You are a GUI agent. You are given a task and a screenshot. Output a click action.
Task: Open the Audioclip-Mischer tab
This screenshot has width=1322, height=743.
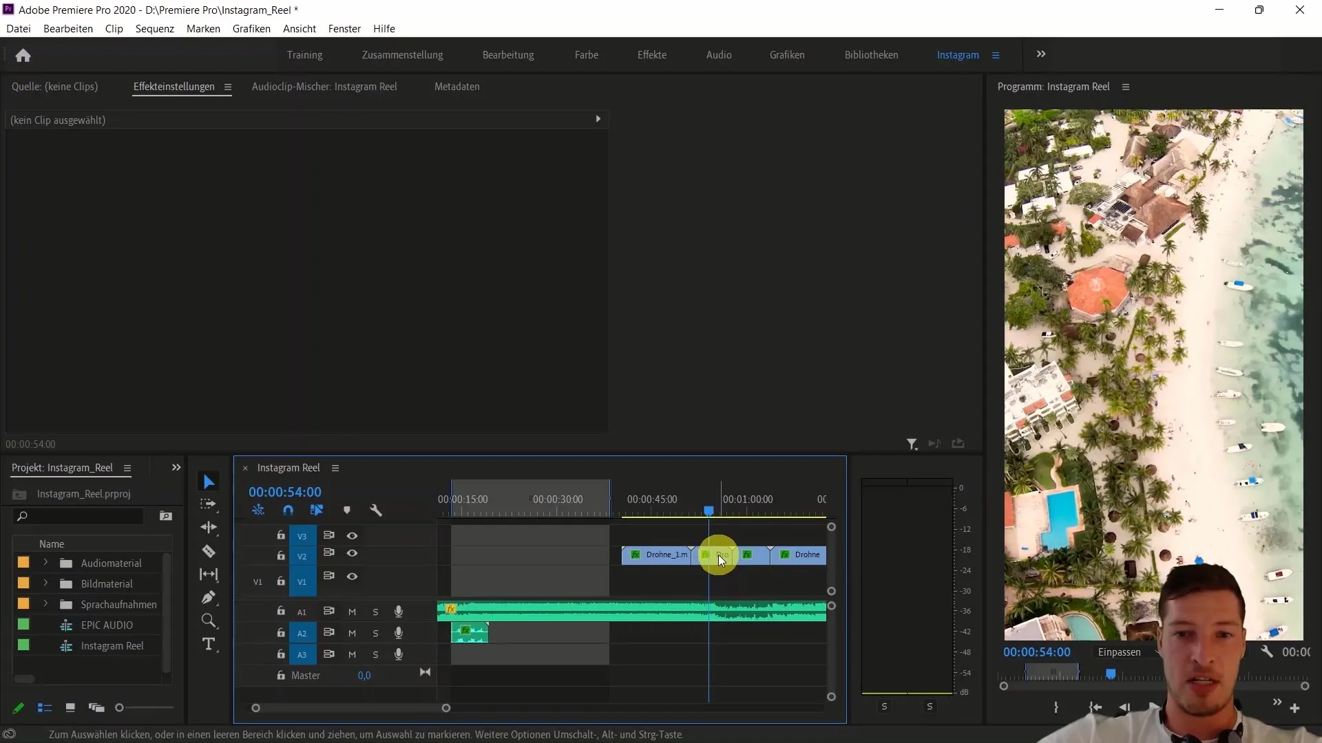pyautogui.click(x=324, y=87)
